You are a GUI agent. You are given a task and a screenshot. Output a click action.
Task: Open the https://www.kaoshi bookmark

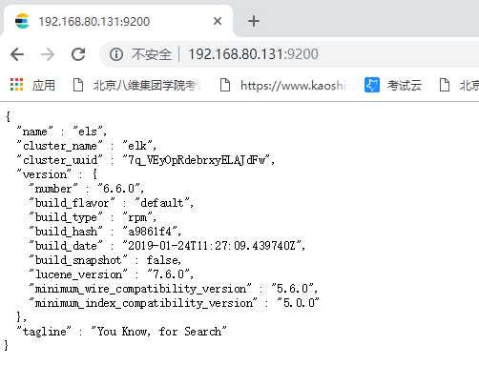click(292, 86)
